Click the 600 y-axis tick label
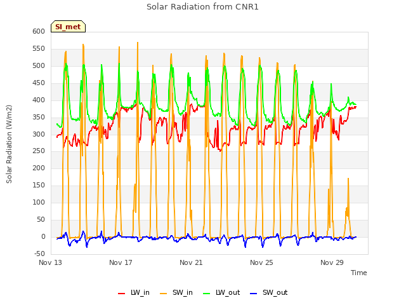 click(x=39, y=31)
